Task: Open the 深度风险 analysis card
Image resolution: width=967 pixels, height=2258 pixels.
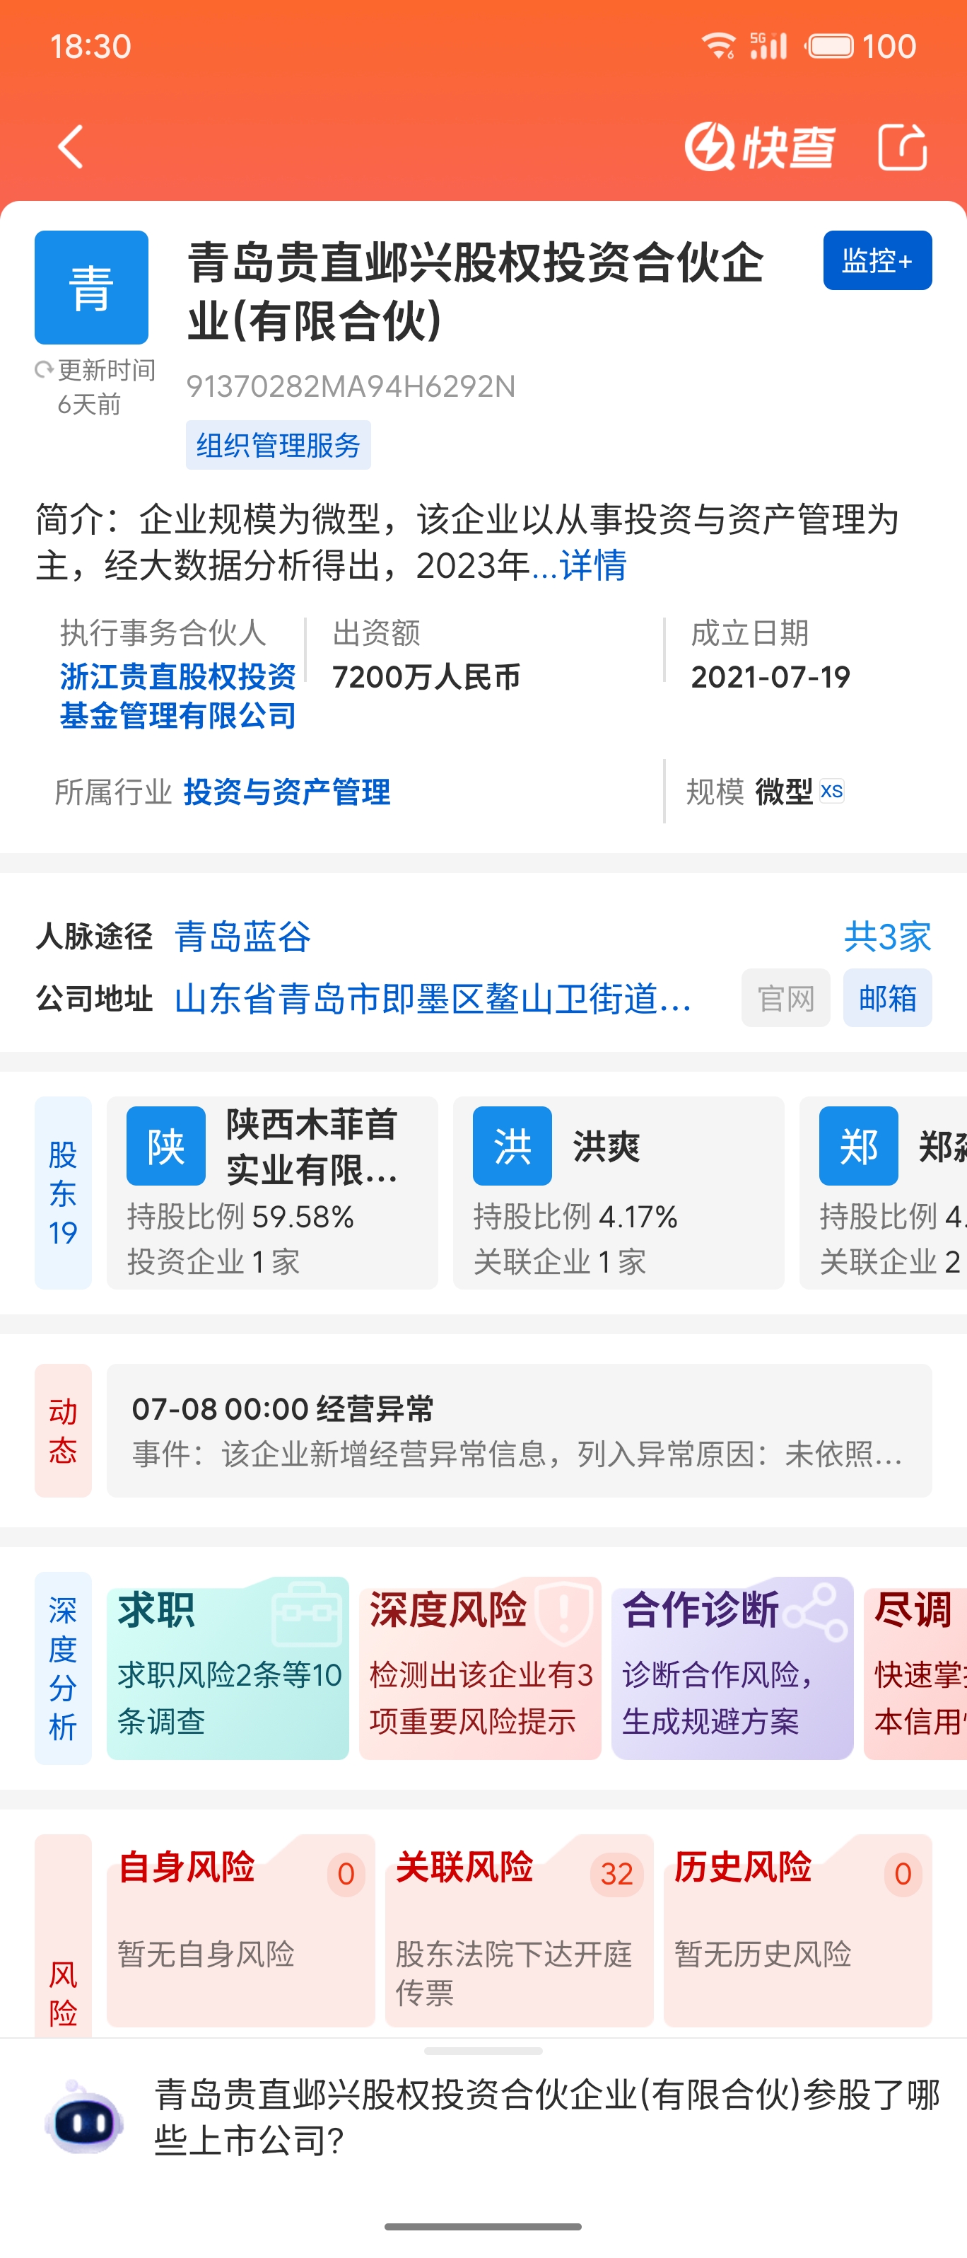Action: (x=480, y=1668)
